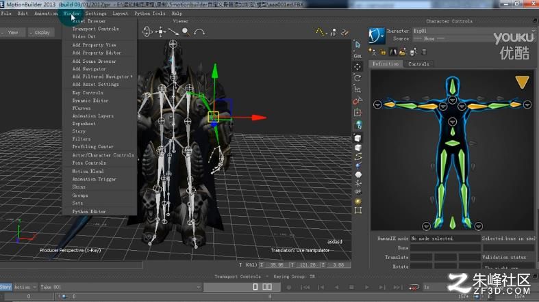Click the Stop button in transport
539x302 pixels.
[351, 287]
